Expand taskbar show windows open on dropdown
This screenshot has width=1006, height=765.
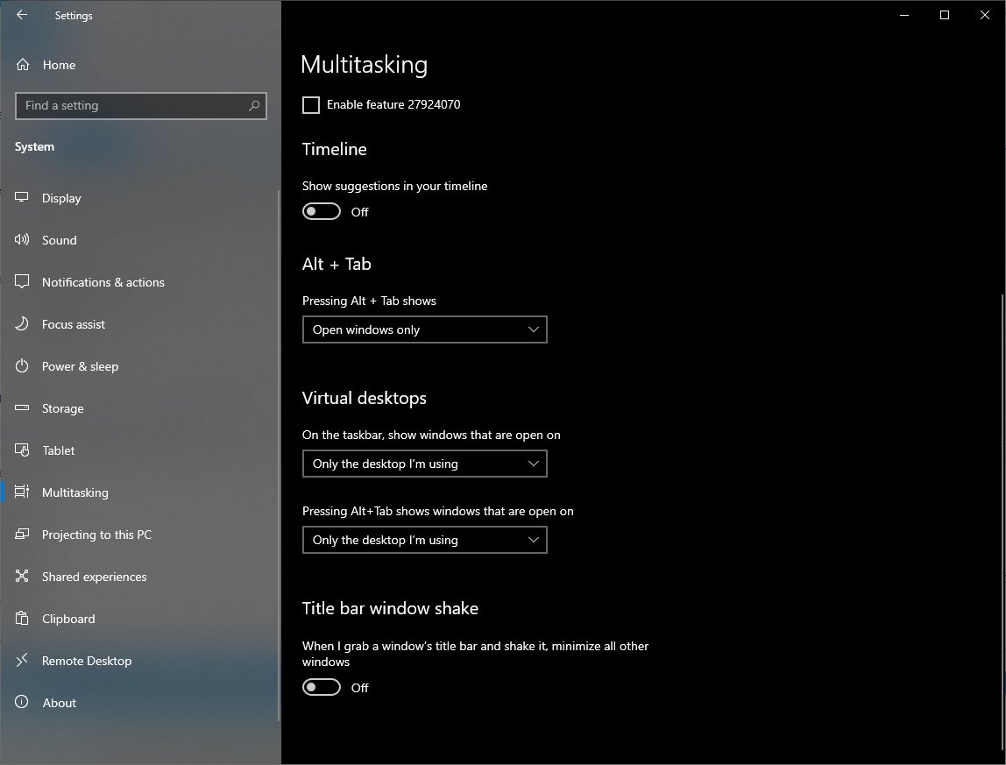coord(424,464)
